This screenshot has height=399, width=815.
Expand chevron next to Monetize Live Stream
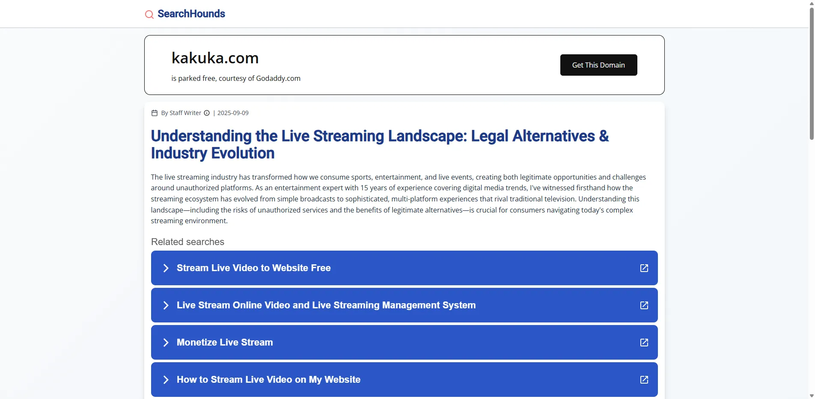[166, 343]
